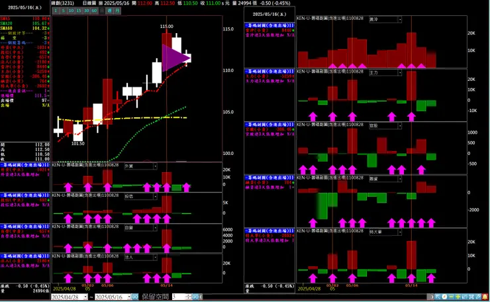Click the SMA5 value in legend
Image resolution: width=490 pixels, height=302 pixels.
(39, 19)
